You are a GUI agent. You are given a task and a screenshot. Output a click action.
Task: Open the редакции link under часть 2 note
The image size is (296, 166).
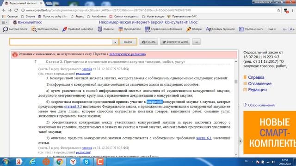(83, 73)
